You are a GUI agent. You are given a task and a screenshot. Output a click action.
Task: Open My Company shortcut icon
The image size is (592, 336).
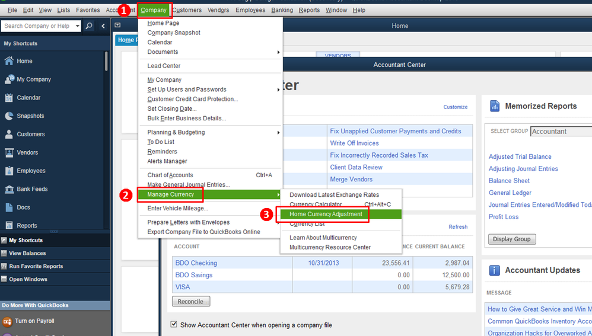(x=9, y=79)
